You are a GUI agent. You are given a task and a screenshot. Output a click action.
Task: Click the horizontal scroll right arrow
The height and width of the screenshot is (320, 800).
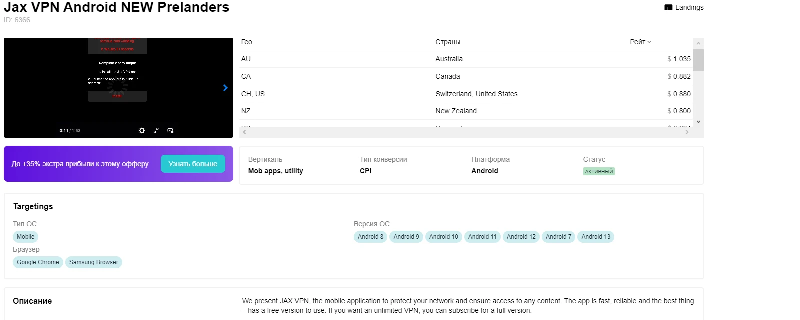pyautogui.click(x=687, y=132)
